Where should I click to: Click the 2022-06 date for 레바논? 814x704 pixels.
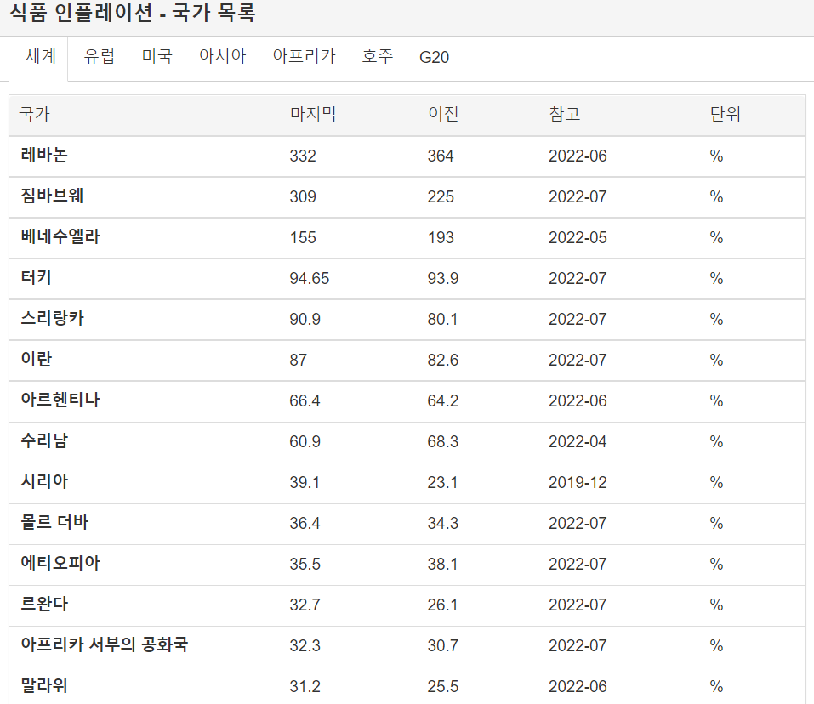point(578,156)
